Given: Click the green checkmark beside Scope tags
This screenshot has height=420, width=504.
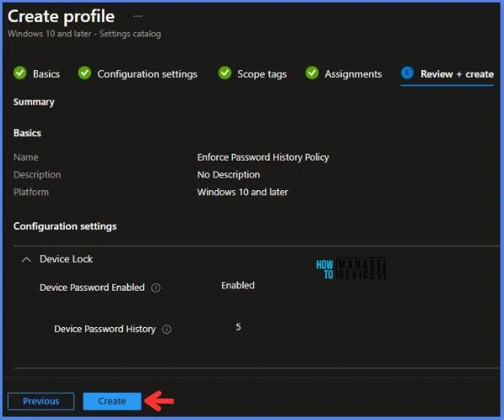Looking at the screenshot, I should click(225, 73).
